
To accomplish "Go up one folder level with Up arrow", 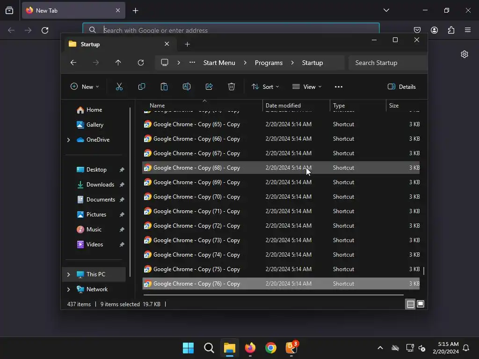I will 118,63.
